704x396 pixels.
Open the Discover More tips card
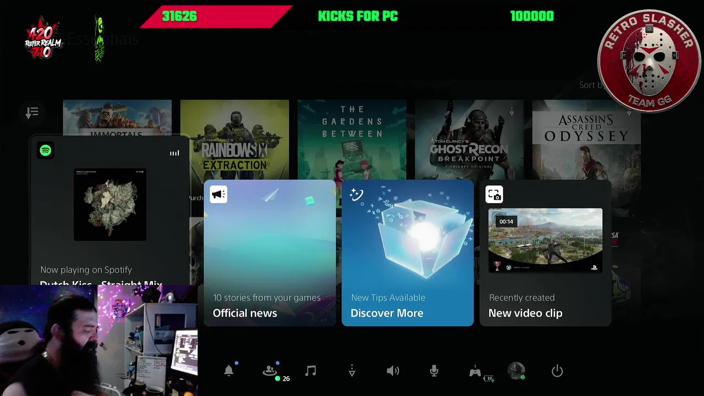[x=408, y=253]
